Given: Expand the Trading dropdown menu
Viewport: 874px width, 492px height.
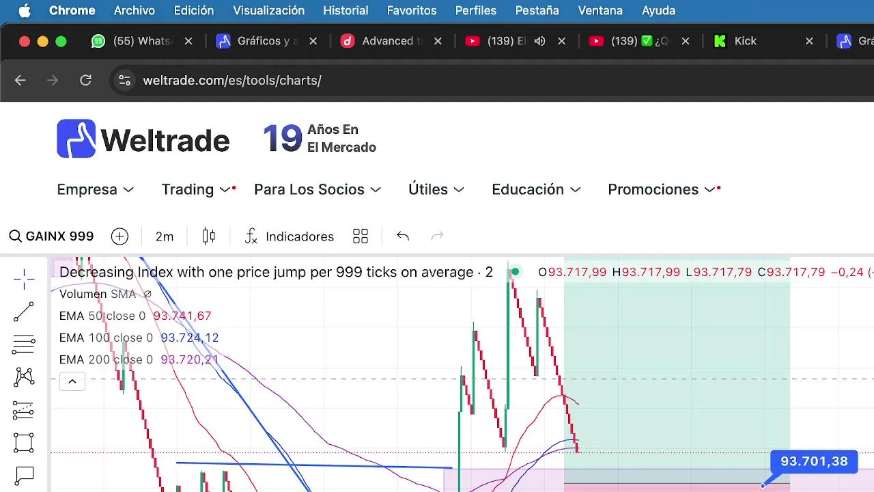Looking at the screenshot, I should [197, 189].
